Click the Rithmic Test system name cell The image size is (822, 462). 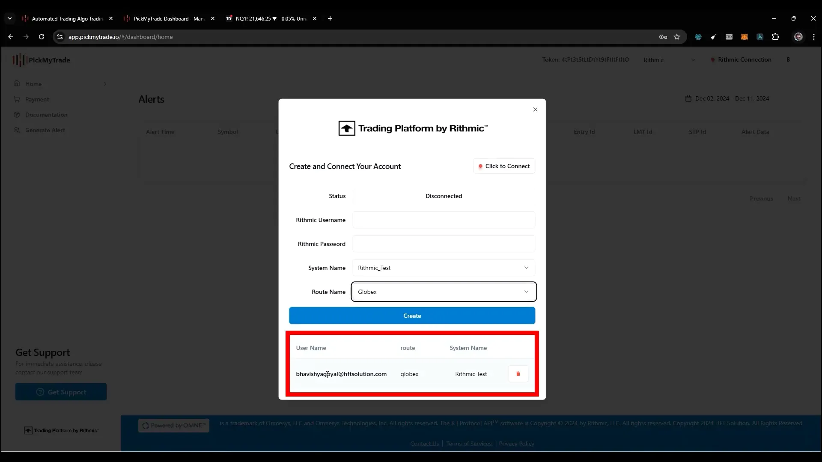click(471, 374)
